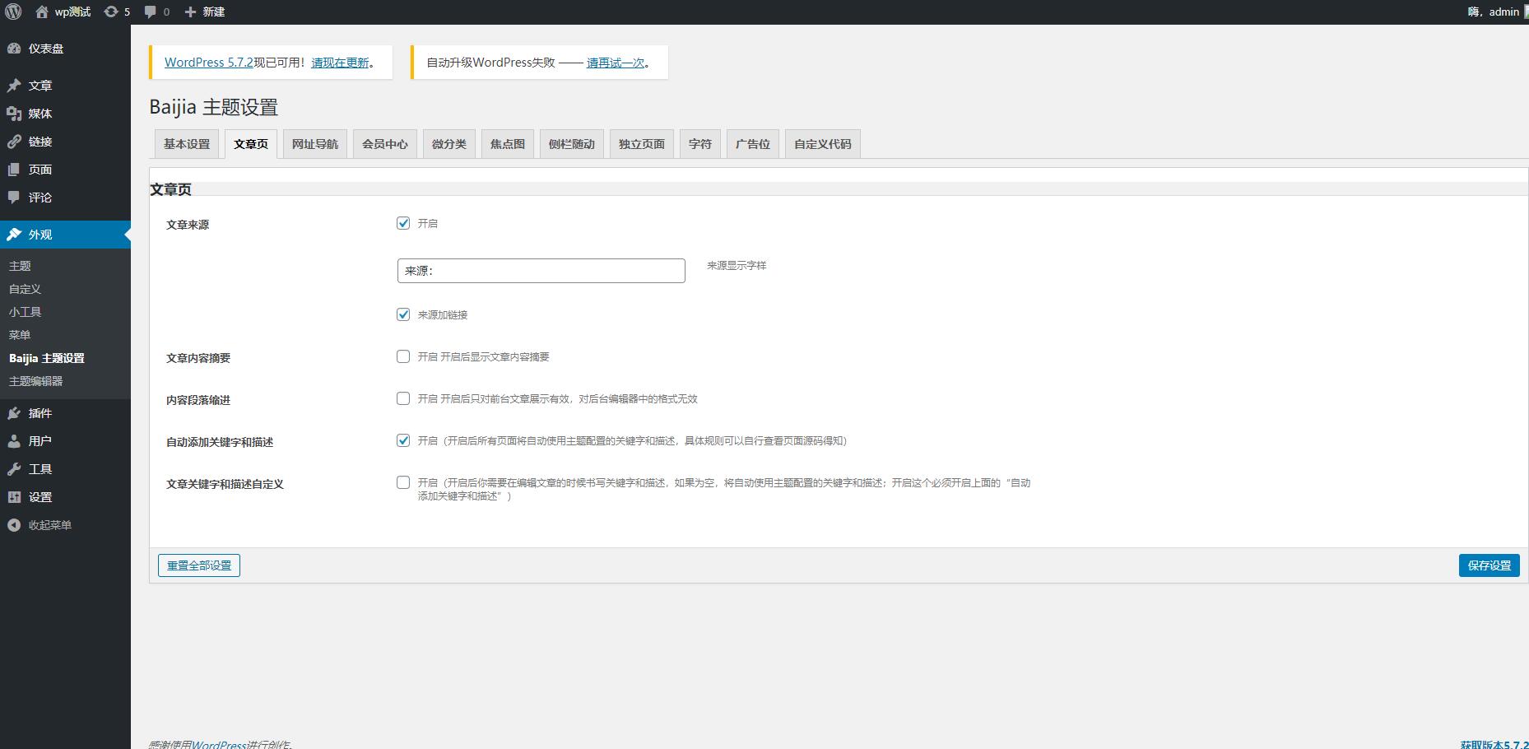1529x749 pixels.
Task: Click the updates icon showing 5
Action: pos(111,12)
